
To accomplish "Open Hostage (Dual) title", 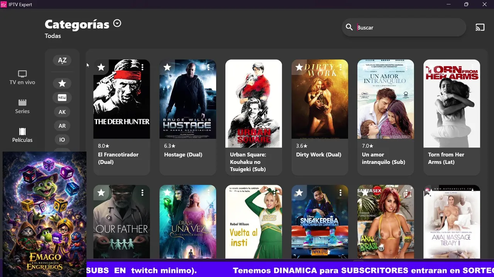I will (183, 155).
